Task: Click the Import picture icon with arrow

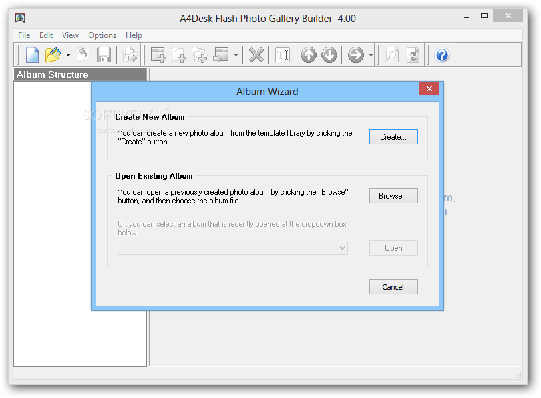Action: pos(221,55)
